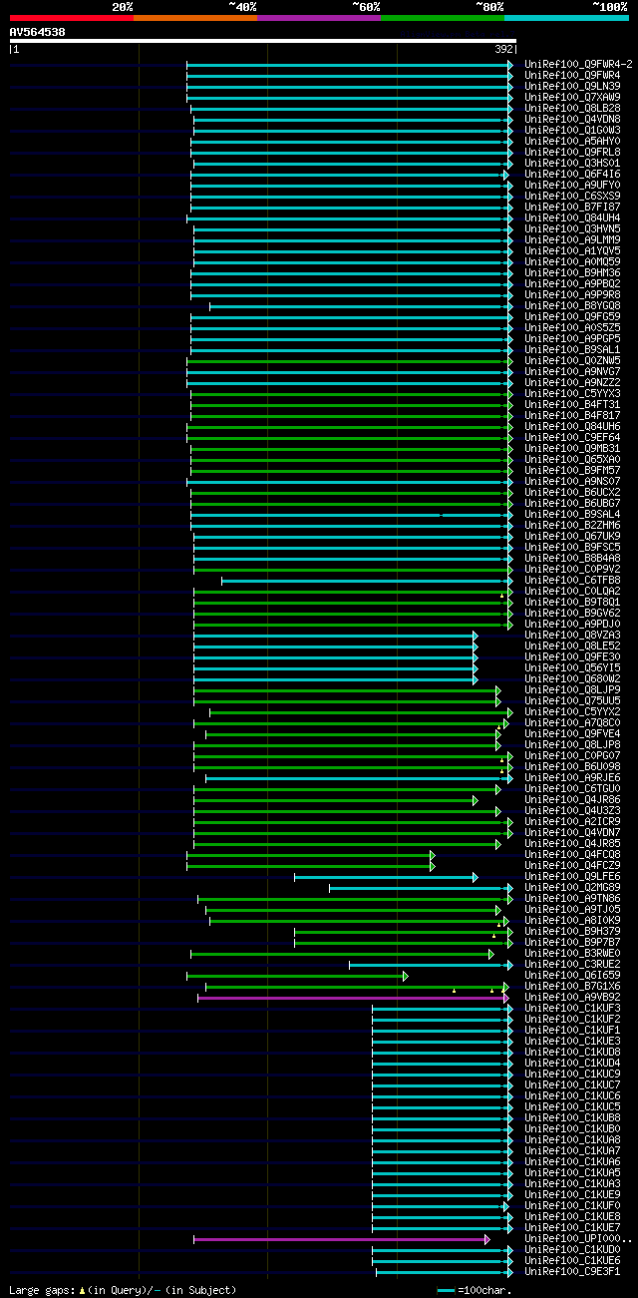The height and width of the screenshot is (1298, 638).
Task: Open hit UniRef100_Q4FCQ8
Action: [572, 854]
